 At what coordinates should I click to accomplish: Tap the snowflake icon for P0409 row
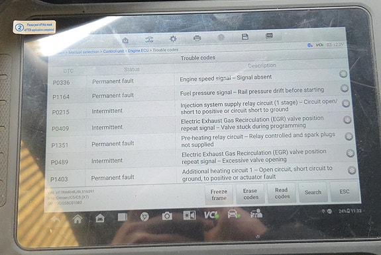(x=347, y=120)
